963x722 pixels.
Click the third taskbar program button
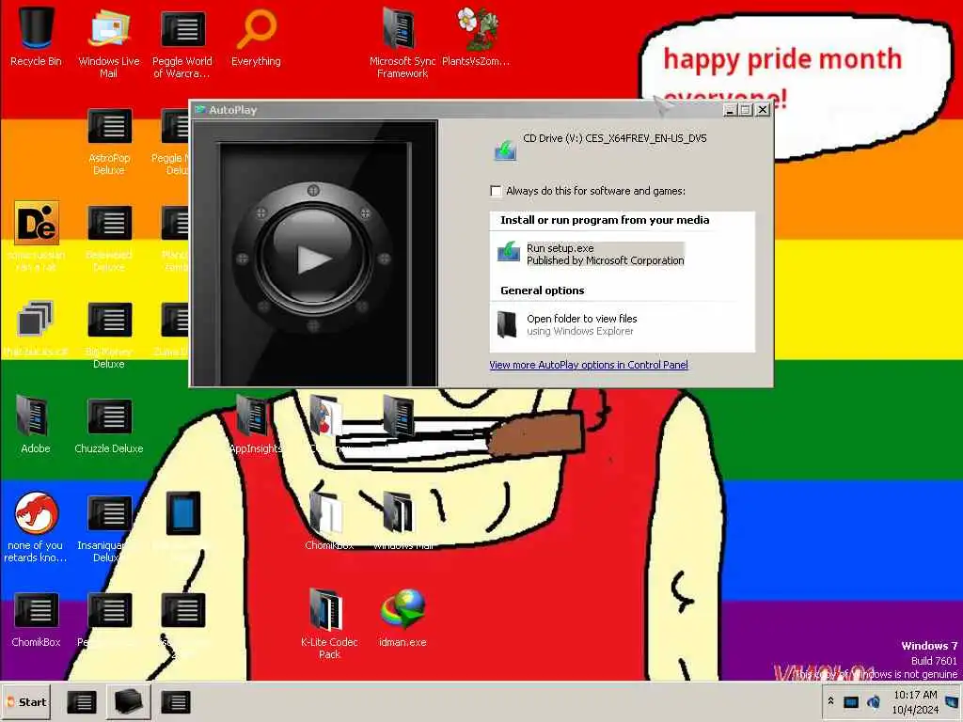pos(176,701)
